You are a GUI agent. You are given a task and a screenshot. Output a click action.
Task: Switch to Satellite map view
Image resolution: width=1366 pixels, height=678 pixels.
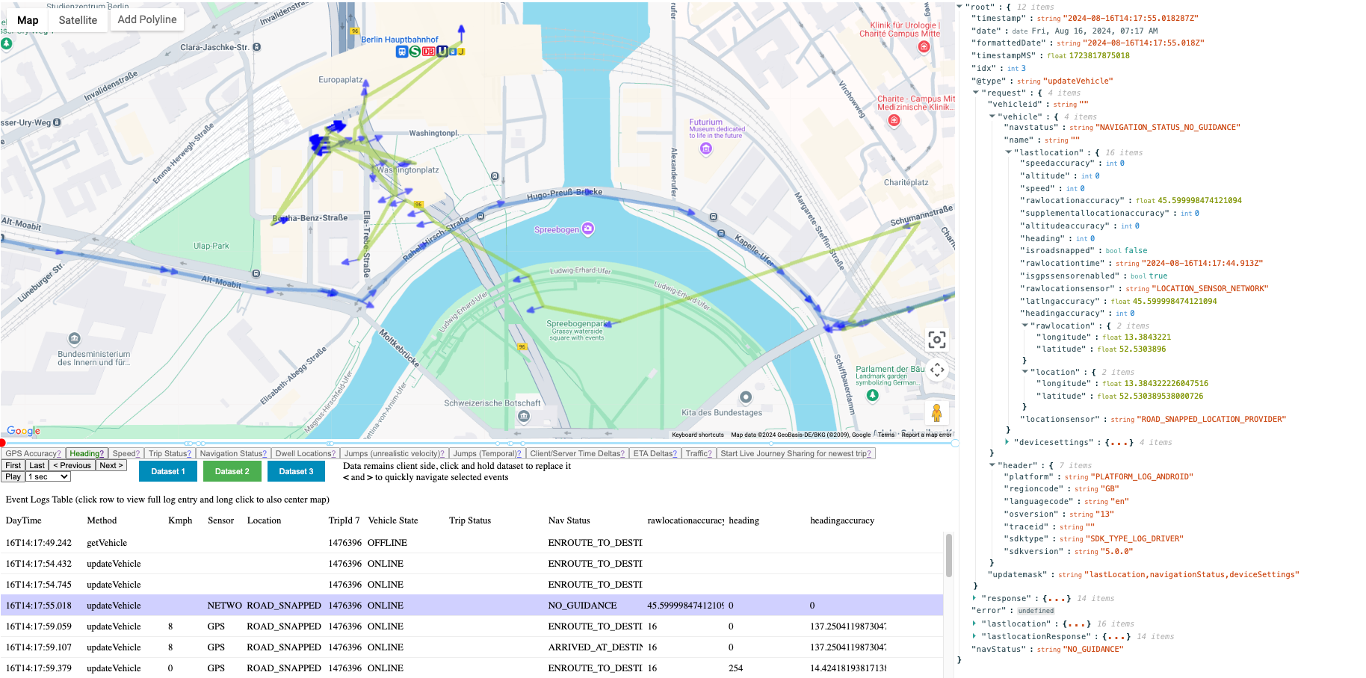[78, 20]
